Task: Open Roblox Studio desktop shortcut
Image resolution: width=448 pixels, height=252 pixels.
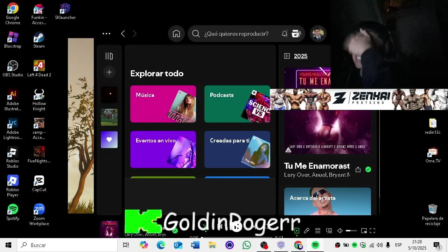Action: tap(13, 157)
